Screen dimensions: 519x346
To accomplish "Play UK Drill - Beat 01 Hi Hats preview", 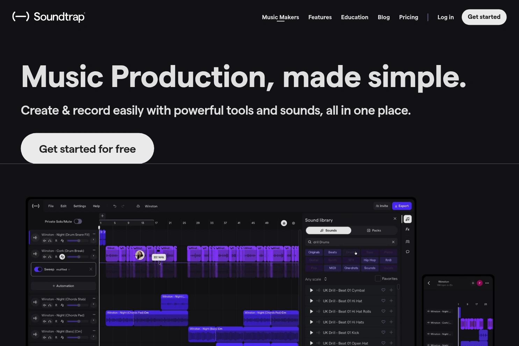I will pos(311,322).
